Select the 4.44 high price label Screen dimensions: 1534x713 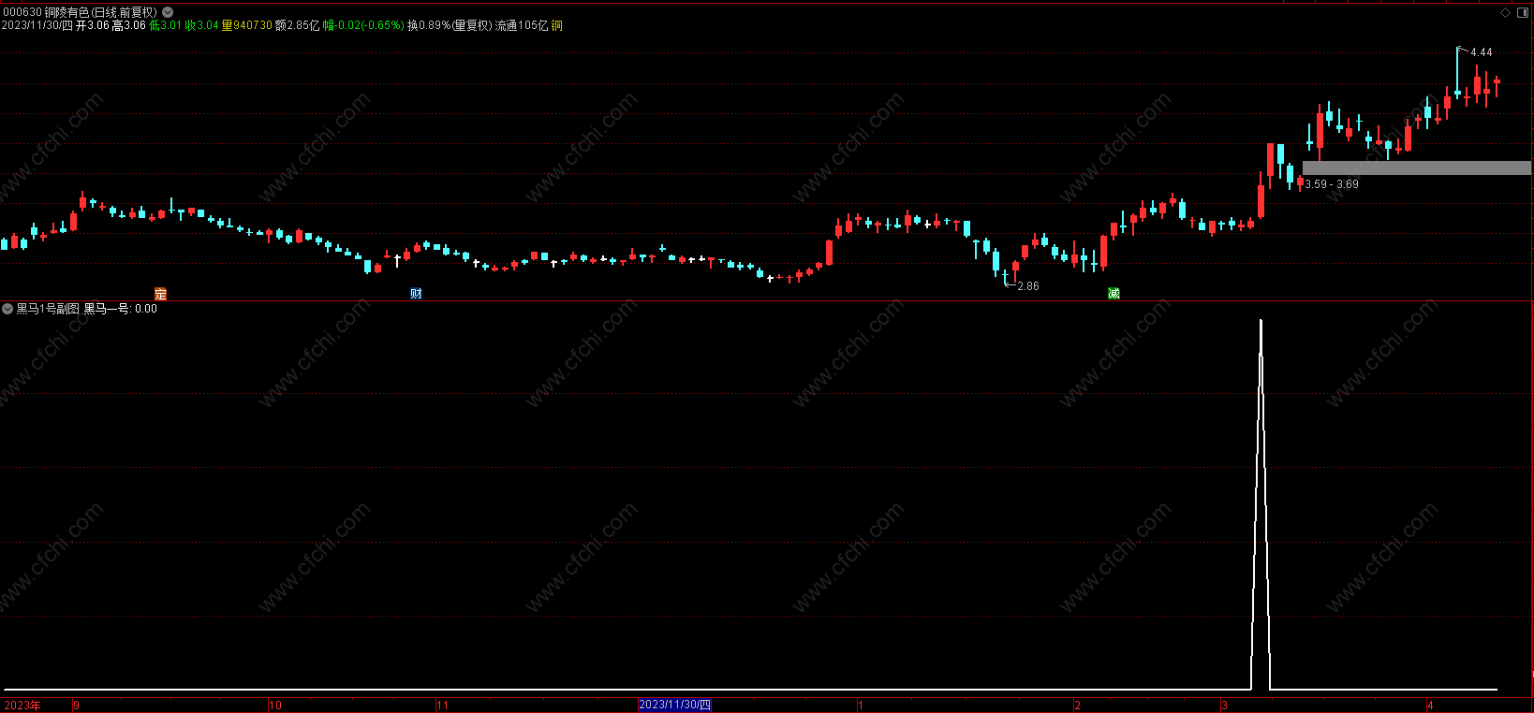pos(1482,52)
